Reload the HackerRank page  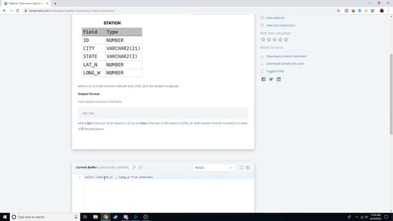(x=18, y=11)
